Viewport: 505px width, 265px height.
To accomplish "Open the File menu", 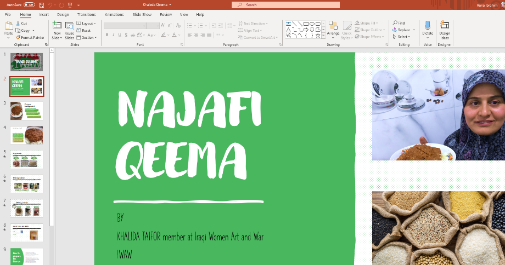I will pos(8,14).
